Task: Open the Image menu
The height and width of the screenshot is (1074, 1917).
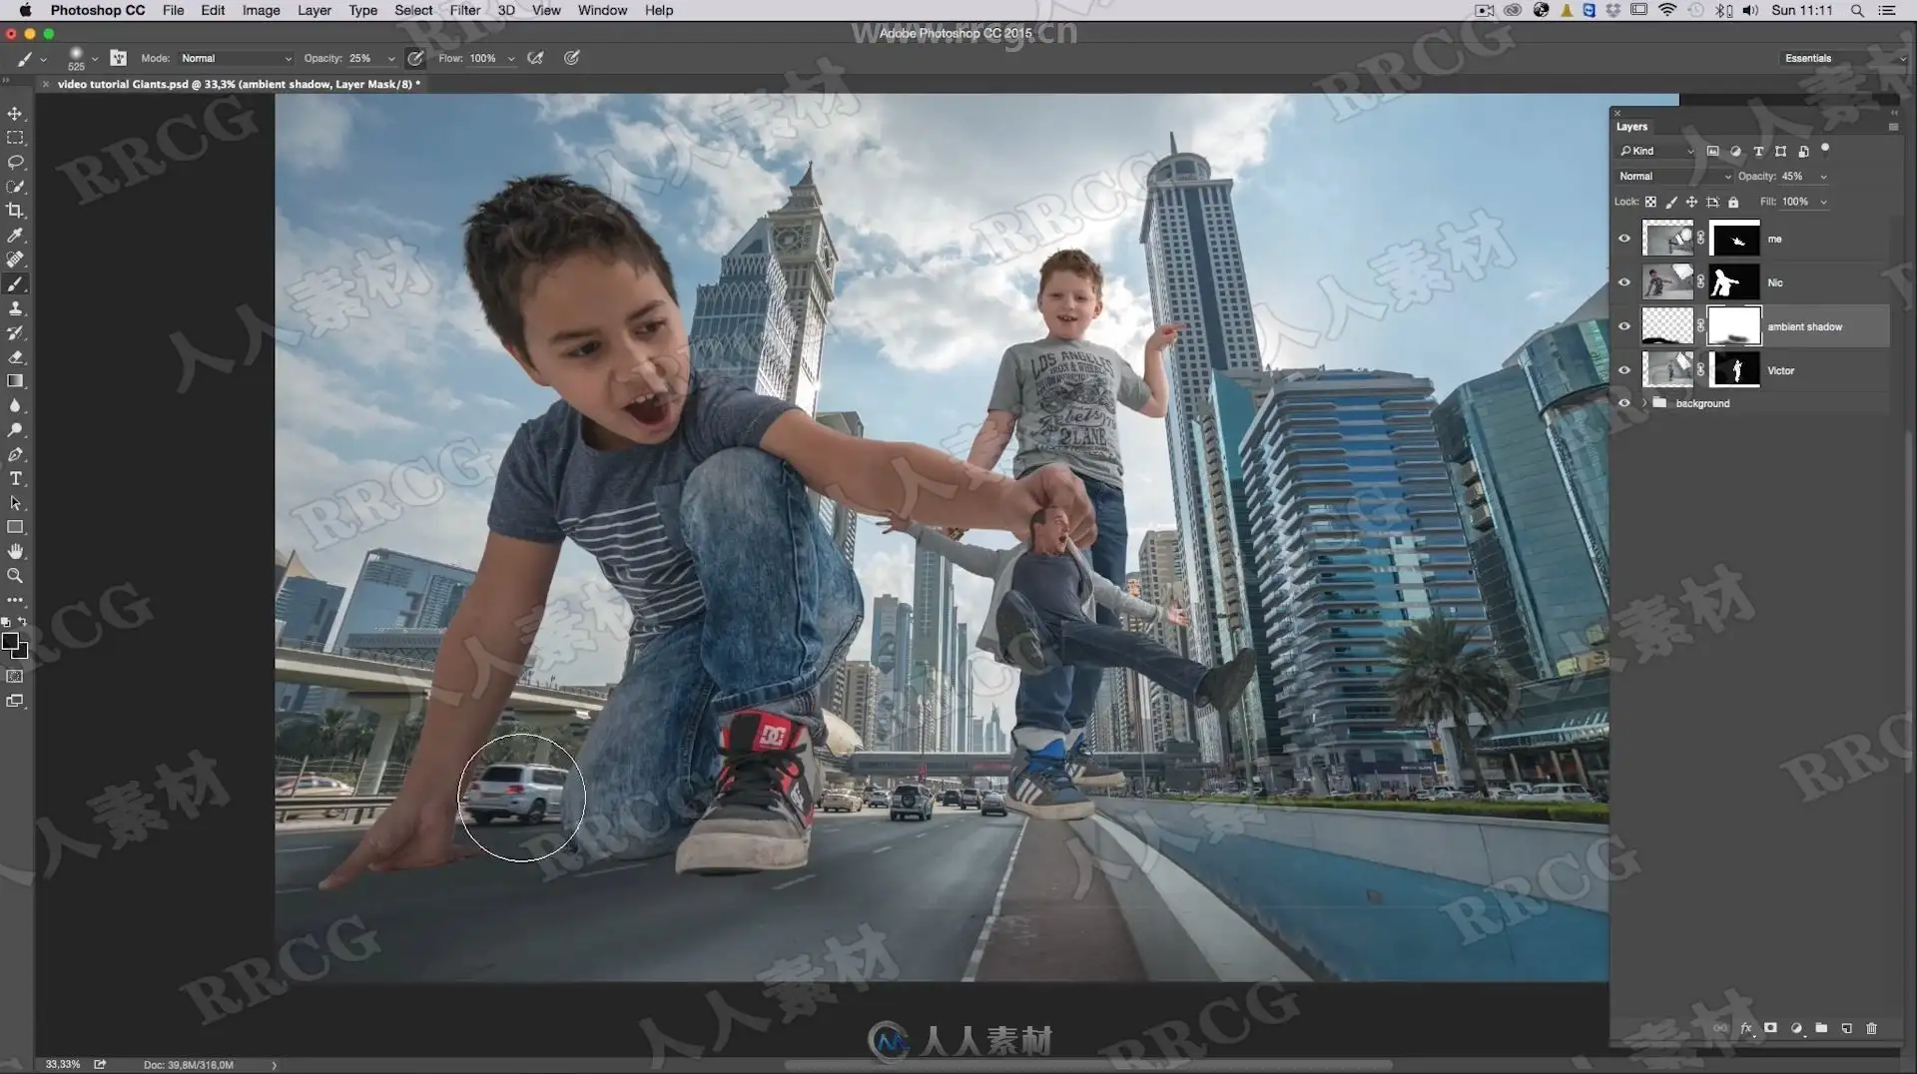Action: (x=261, y=10)
